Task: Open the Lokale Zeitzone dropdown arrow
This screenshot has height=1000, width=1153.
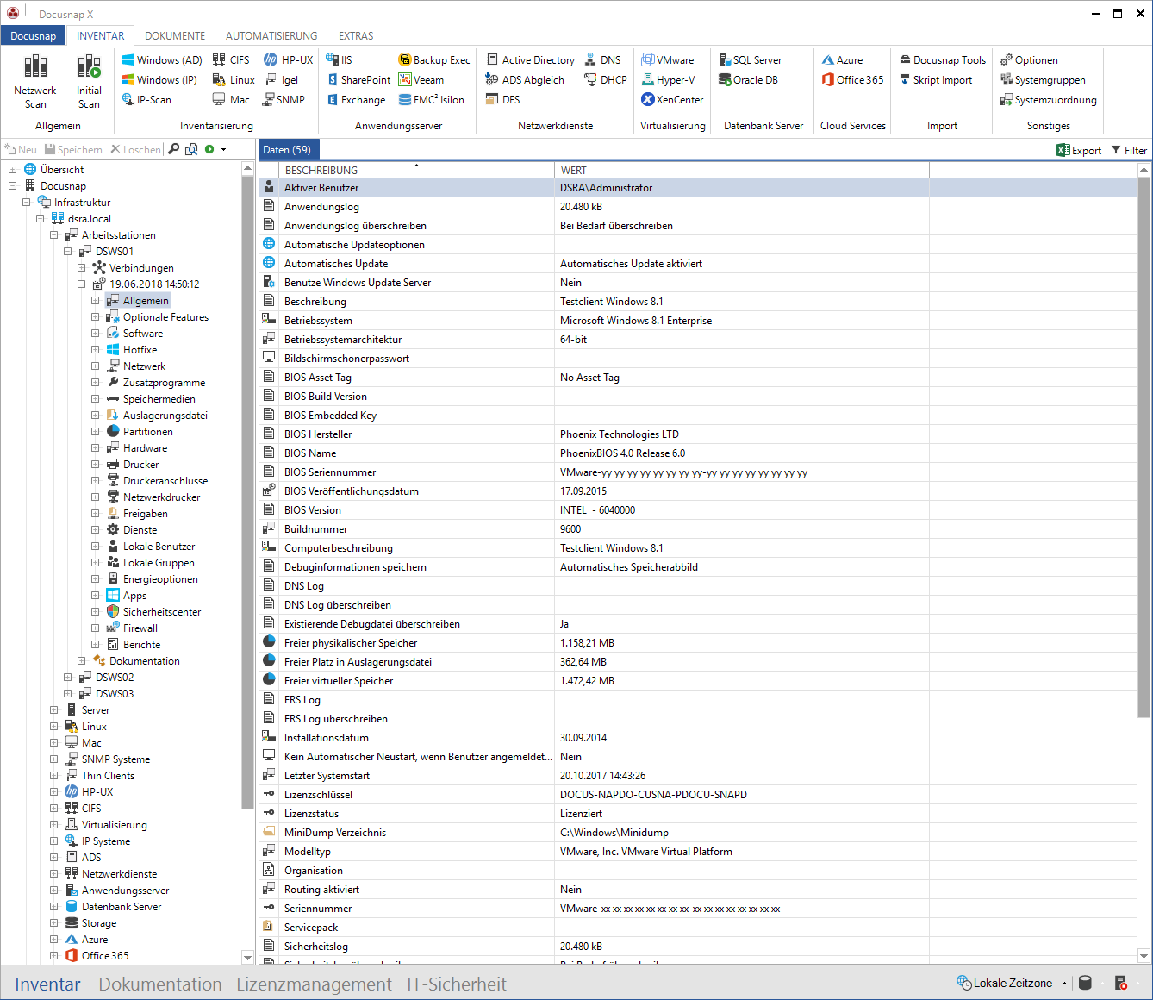Action: (1064, 984)
